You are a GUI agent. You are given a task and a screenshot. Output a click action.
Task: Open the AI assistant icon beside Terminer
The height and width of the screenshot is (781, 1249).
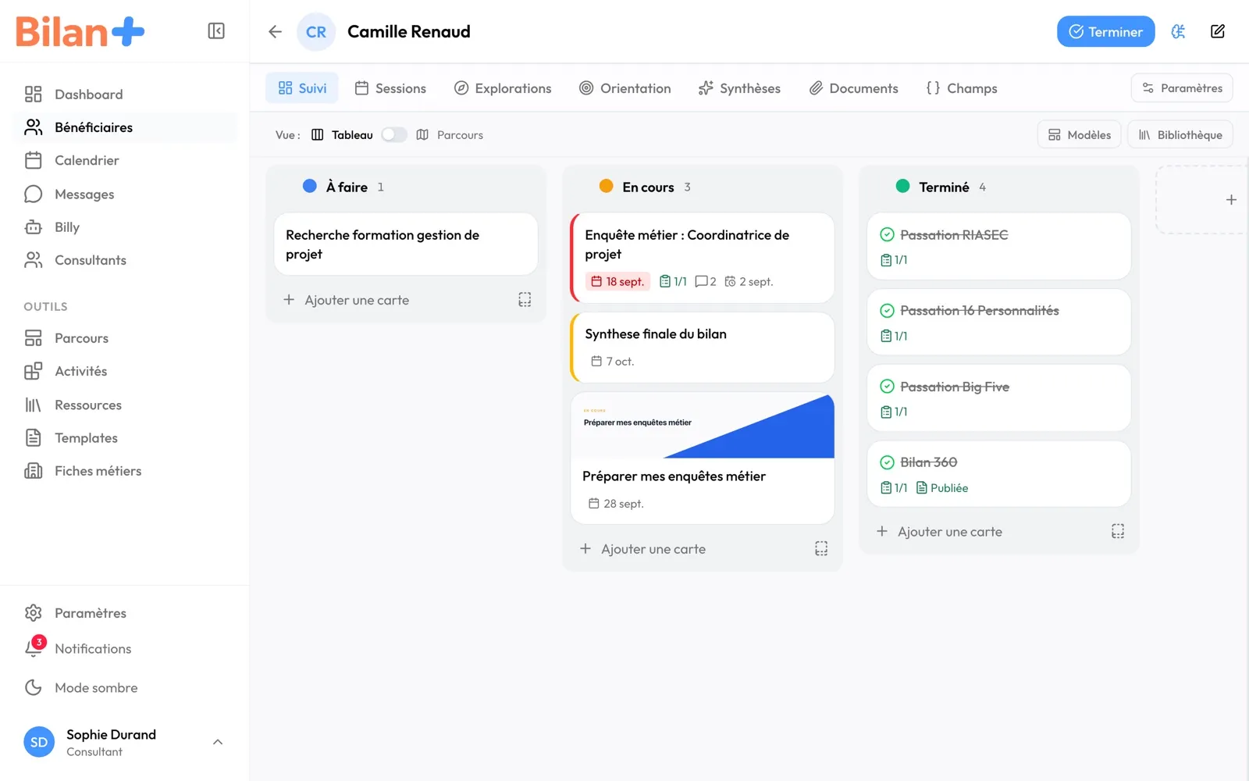tap(1178, 31)
